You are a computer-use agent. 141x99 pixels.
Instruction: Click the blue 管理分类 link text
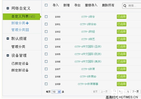click(18, 30)
